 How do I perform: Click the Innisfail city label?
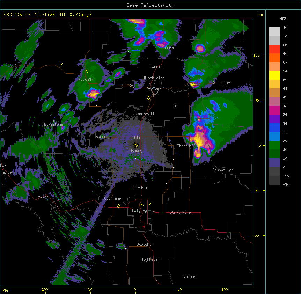click(x=145, y=114)
